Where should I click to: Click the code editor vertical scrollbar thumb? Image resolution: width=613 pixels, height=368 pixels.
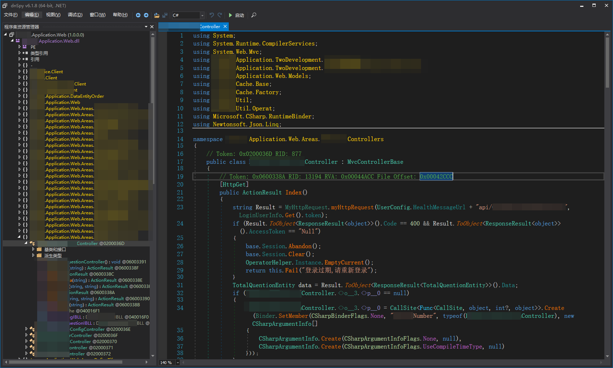point(607,62)
